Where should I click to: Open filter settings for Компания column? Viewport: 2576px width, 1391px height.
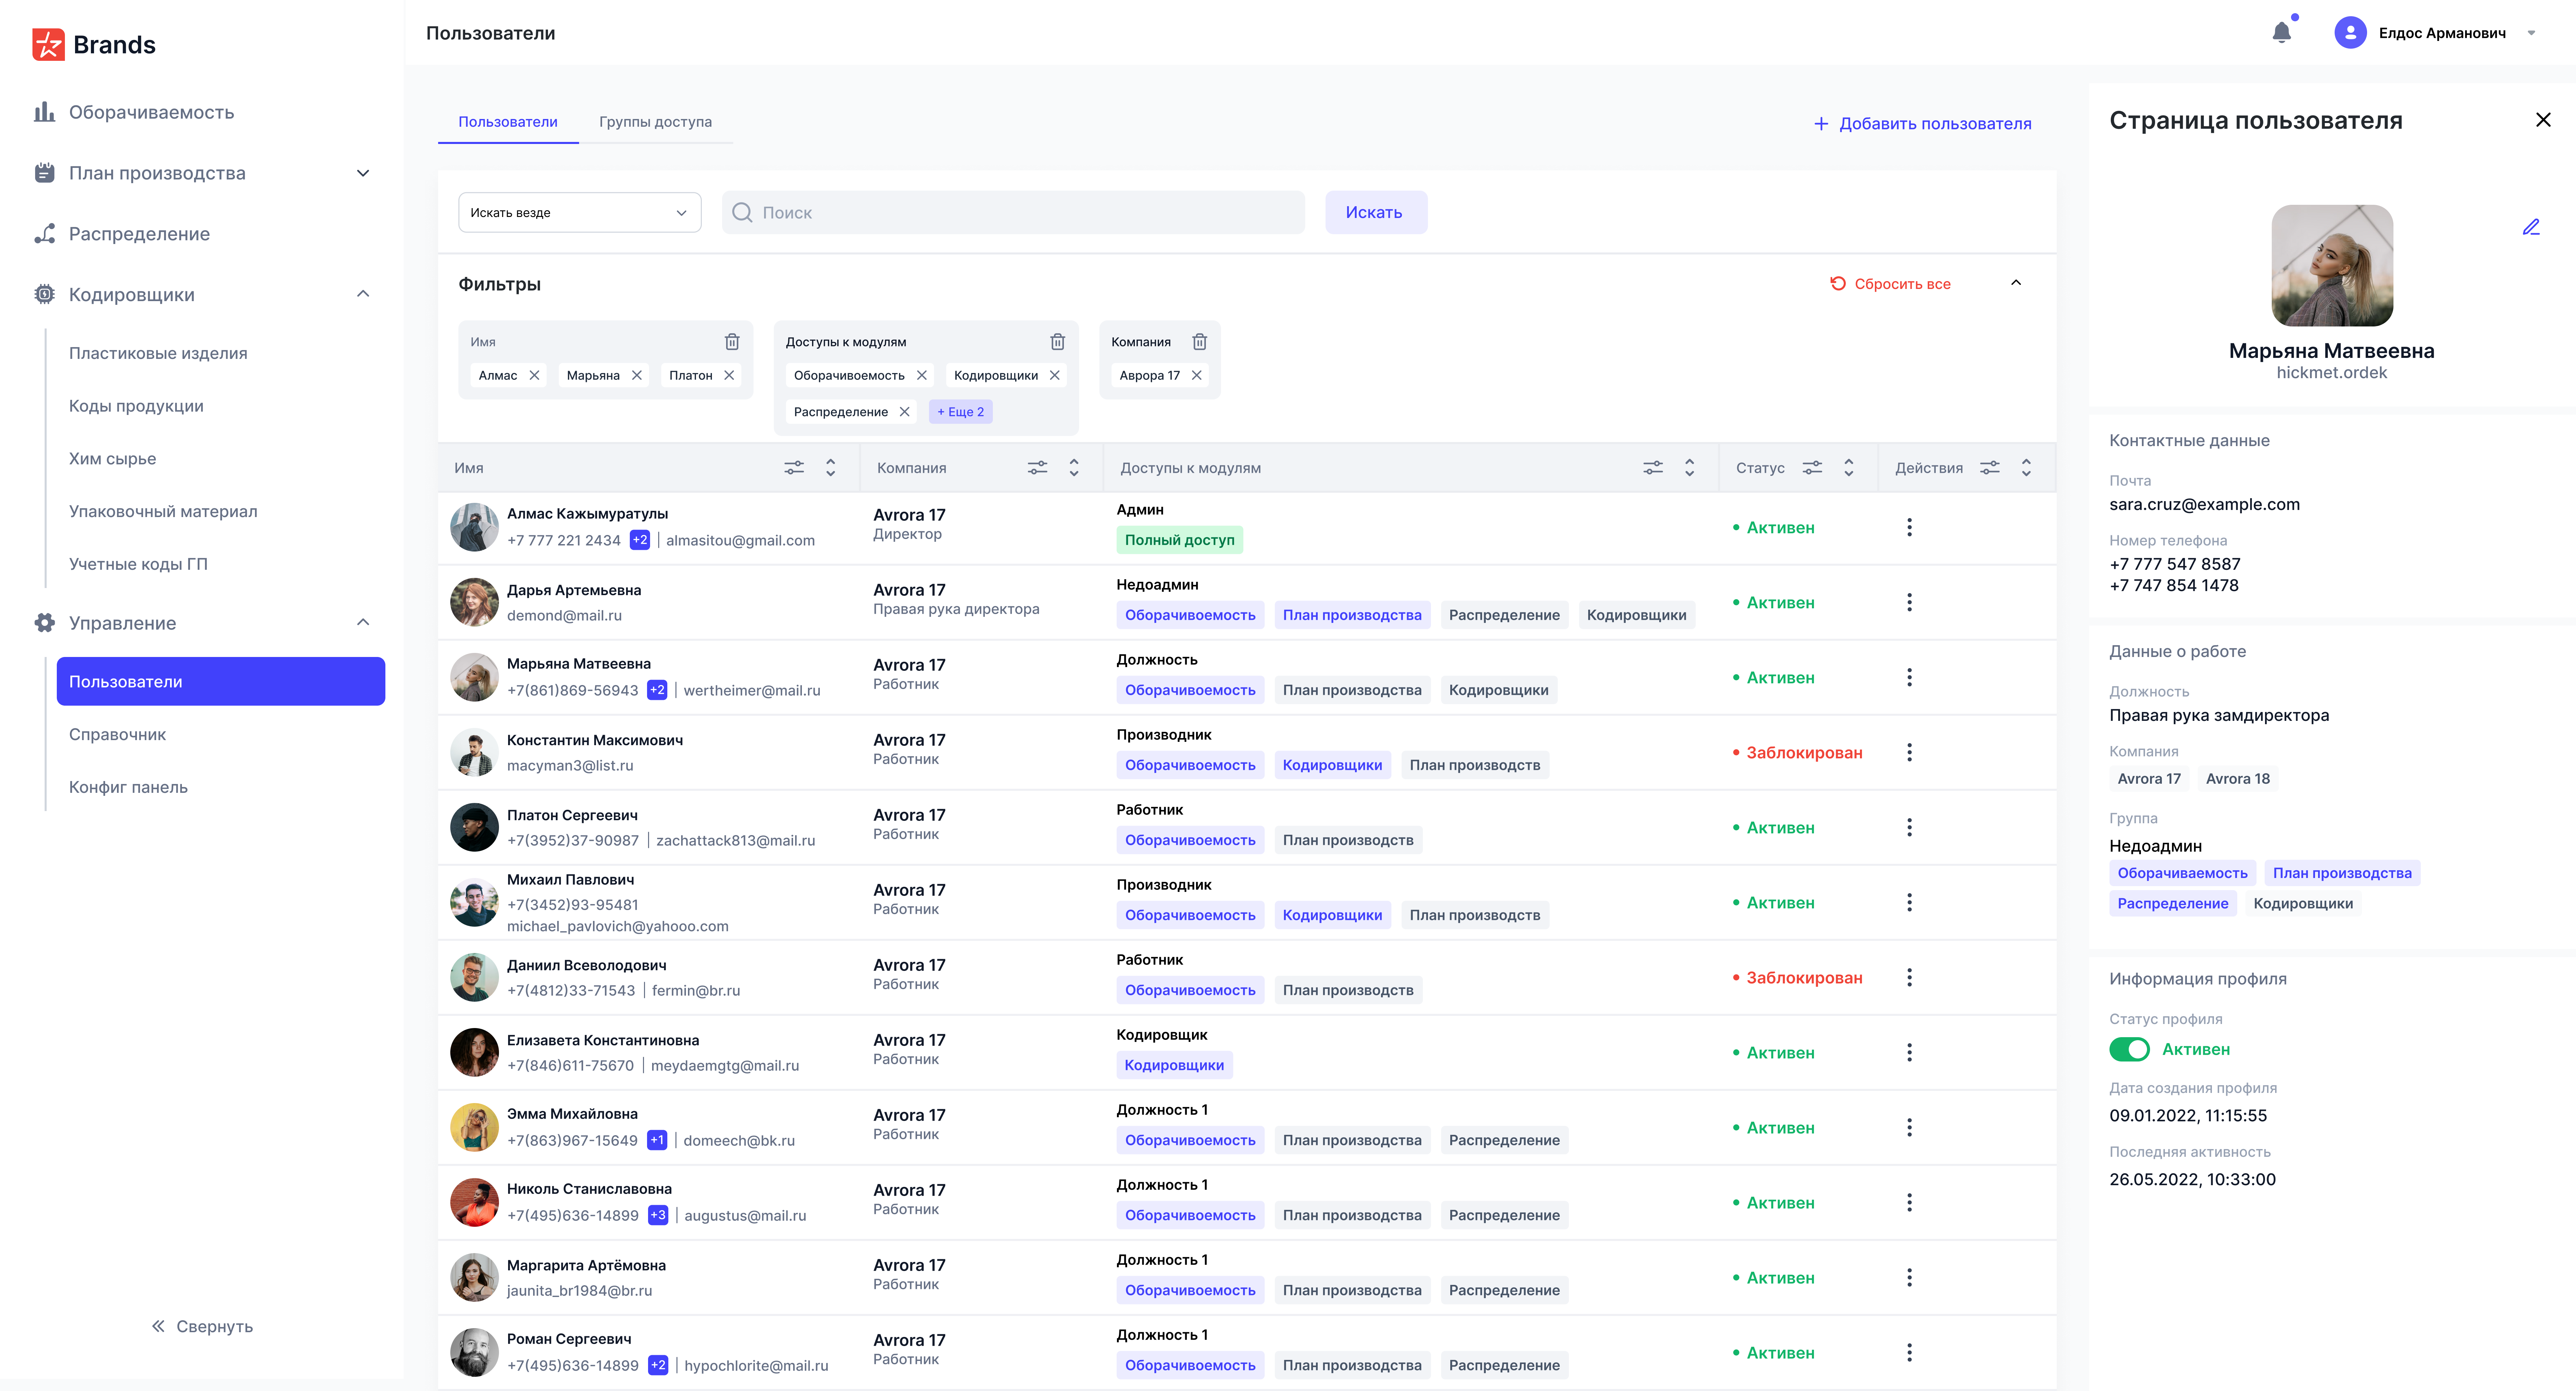(x=1037, y=468)
